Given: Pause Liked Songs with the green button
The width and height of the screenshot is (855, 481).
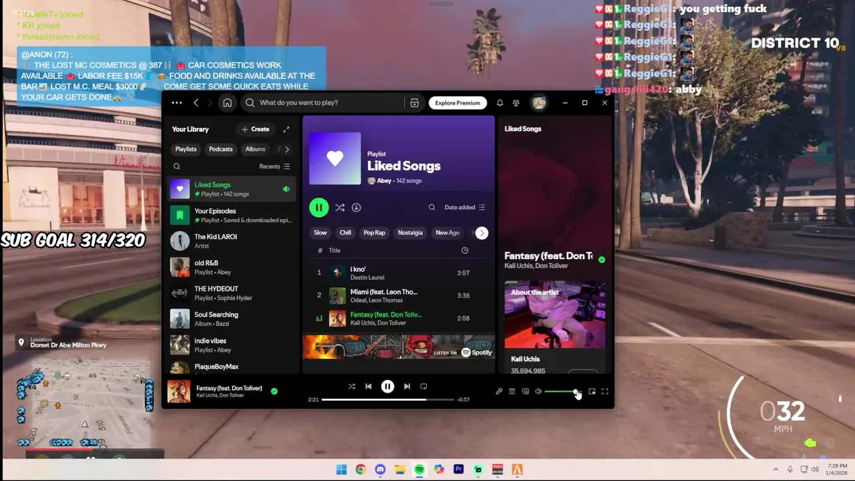Looking at the screenshot, I should (319, 208).
